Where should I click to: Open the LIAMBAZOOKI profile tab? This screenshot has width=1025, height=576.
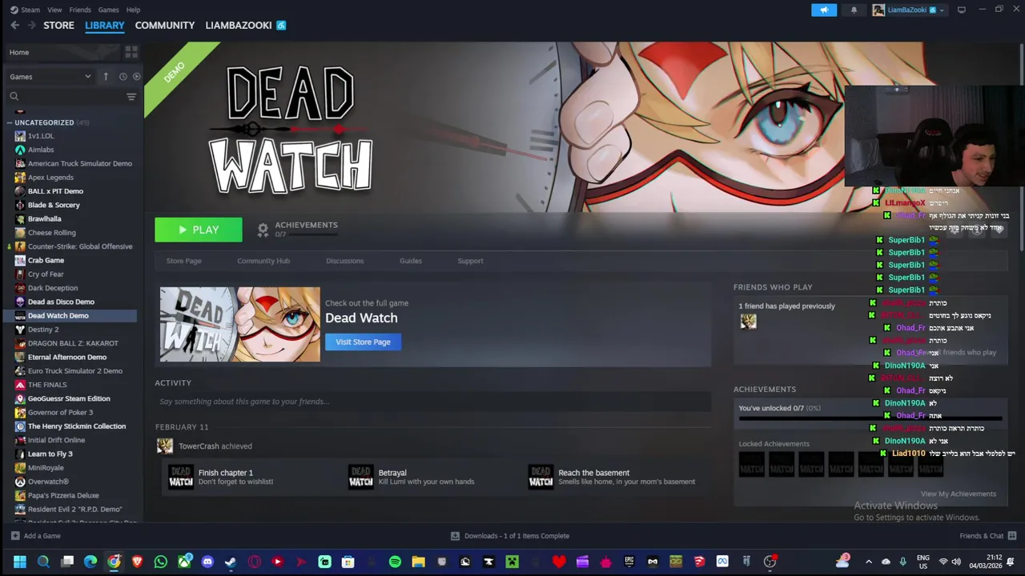click(x=239, y=26)
